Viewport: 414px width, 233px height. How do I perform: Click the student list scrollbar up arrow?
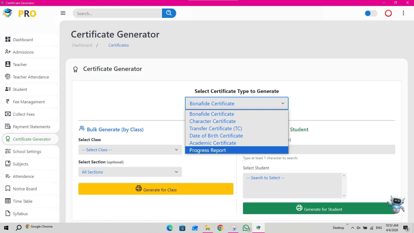click(x=344, y=176)
